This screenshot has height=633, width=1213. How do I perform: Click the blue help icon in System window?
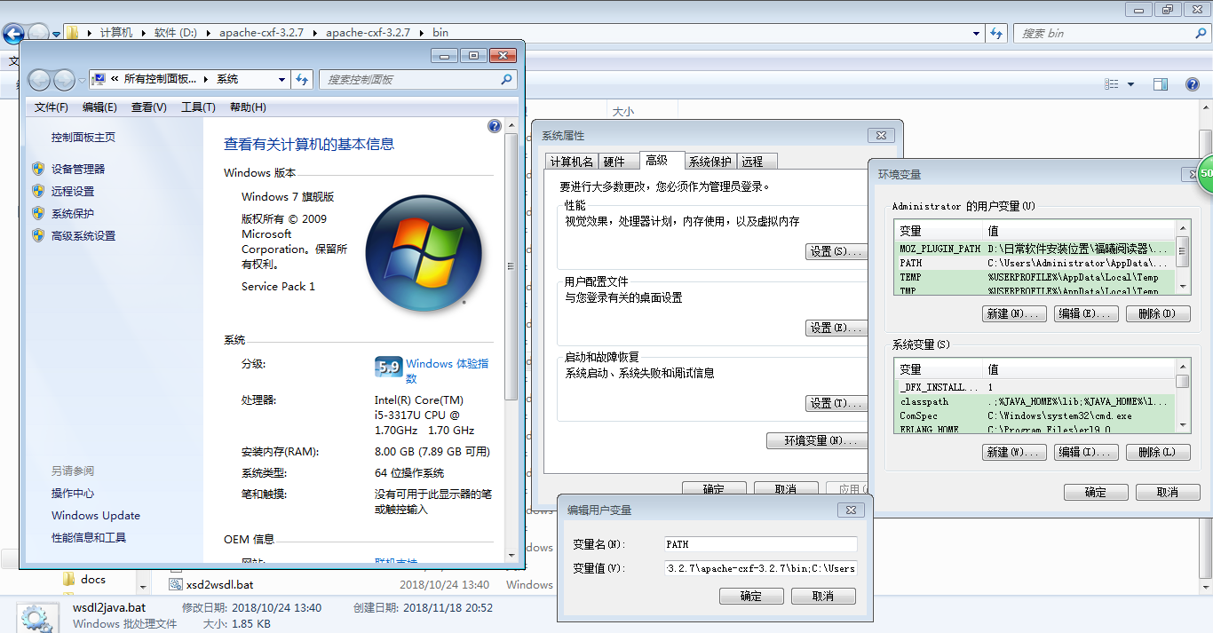[495, 126]
